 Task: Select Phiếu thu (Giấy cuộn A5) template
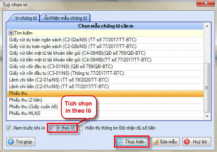[x=105, y=107]
